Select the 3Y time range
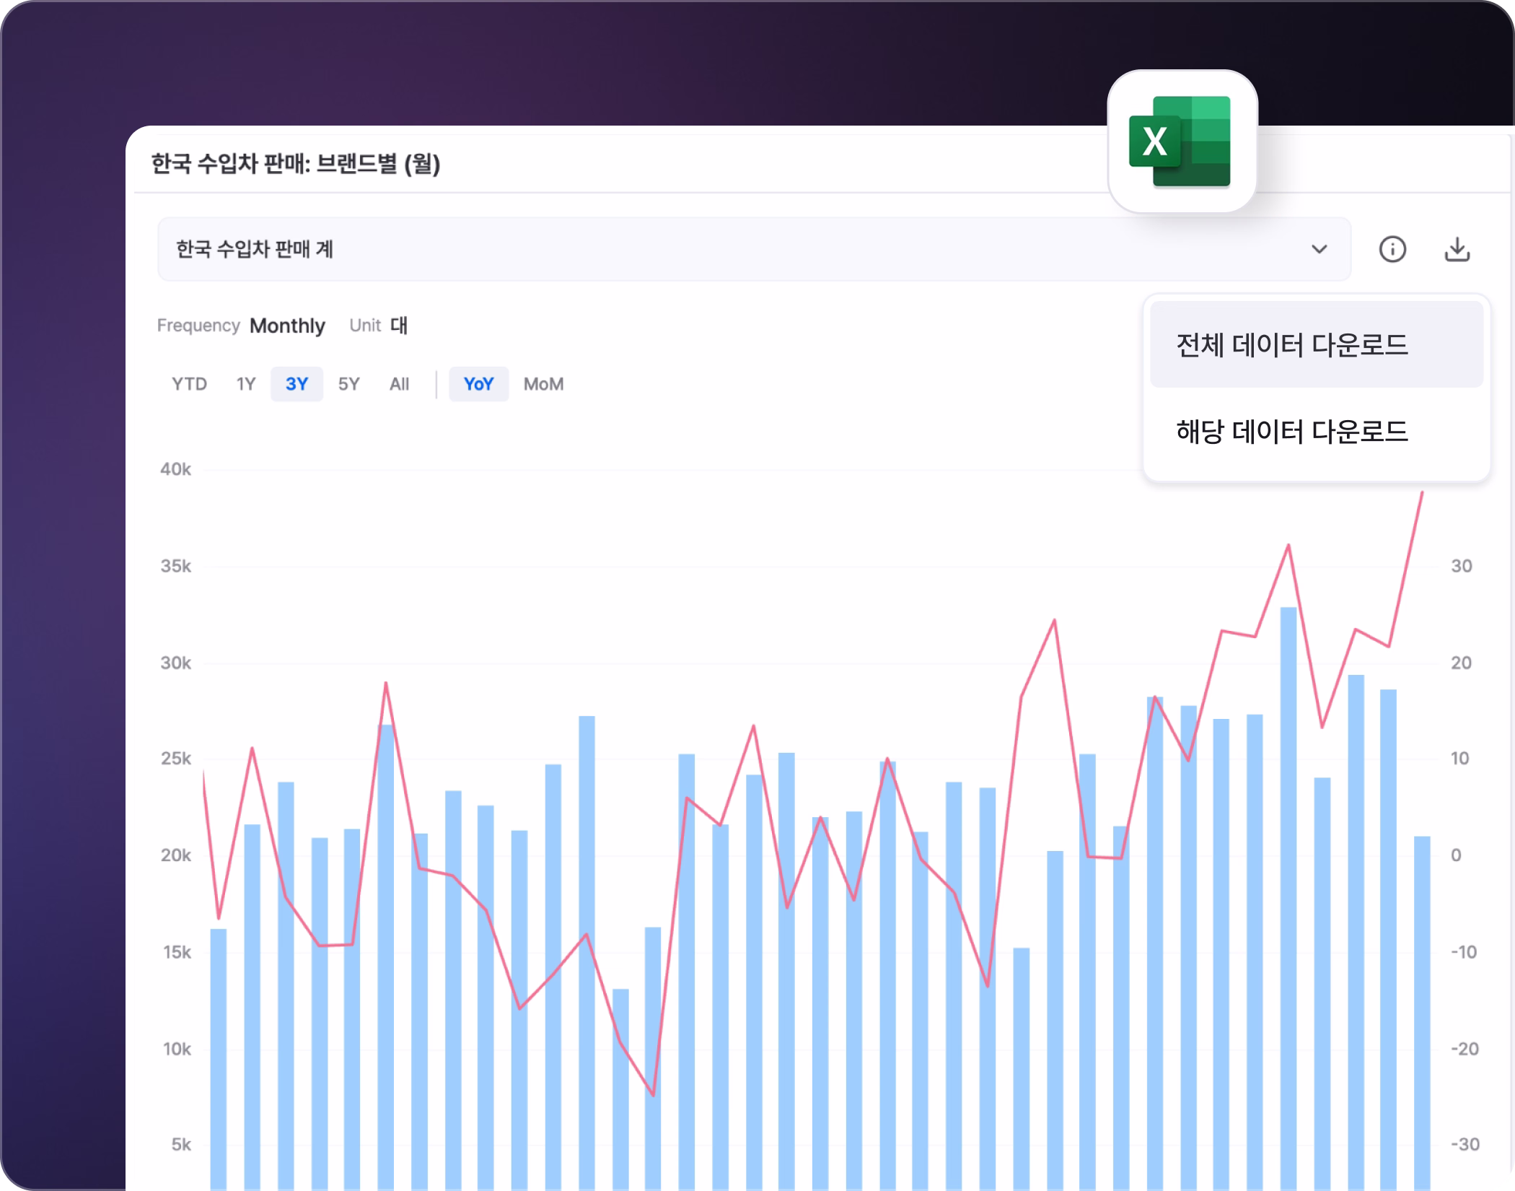 297,384
